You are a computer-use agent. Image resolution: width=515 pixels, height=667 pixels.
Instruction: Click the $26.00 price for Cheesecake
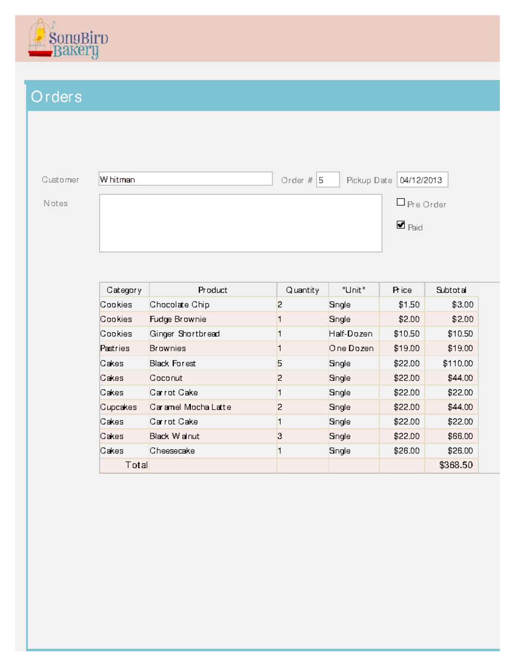[x=402, y=451]
